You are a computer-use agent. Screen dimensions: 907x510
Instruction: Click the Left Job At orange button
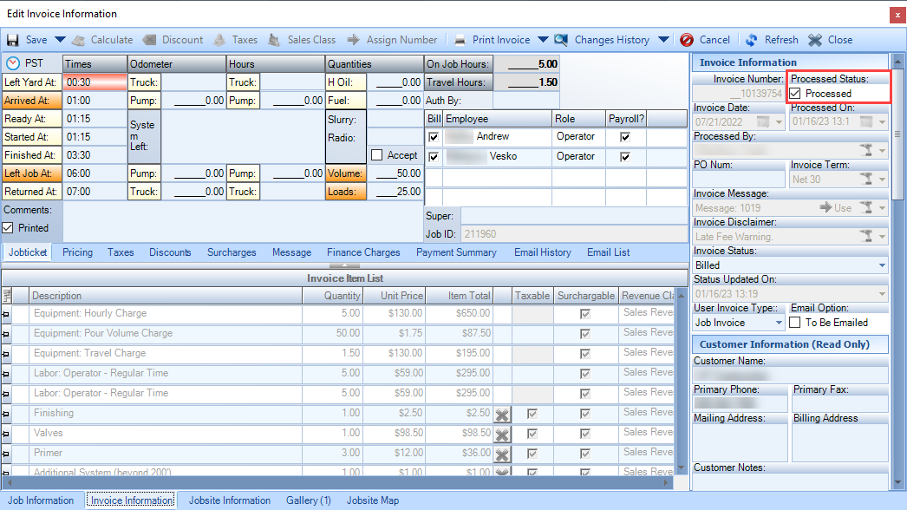click(32, 173)
